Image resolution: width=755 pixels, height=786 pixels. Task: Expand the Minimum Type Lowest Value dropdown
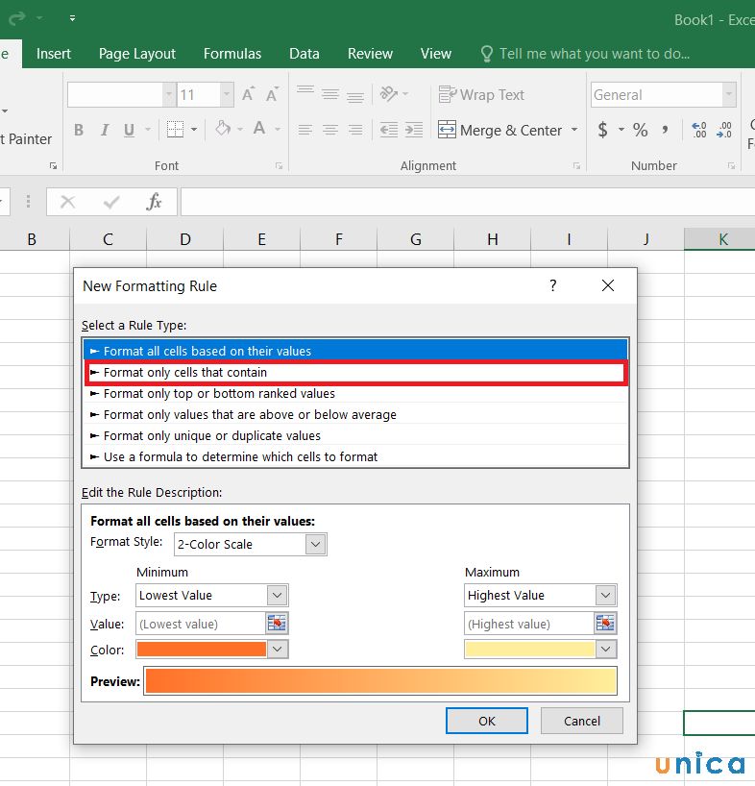277,596
